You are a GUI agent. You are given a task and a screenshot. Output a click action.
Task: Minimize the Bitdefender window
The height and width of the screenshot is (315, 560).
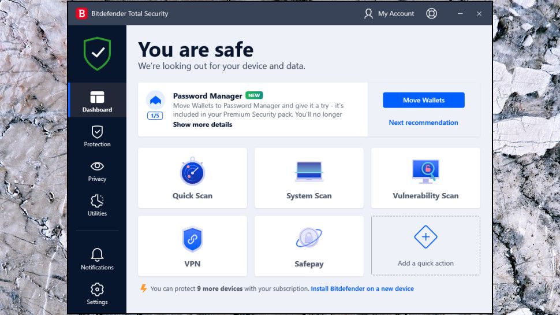pos(460,14)
